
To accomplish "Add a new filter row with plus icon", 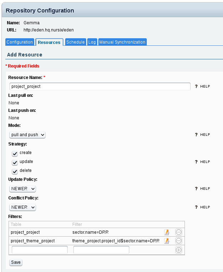I will pos(178,250).
